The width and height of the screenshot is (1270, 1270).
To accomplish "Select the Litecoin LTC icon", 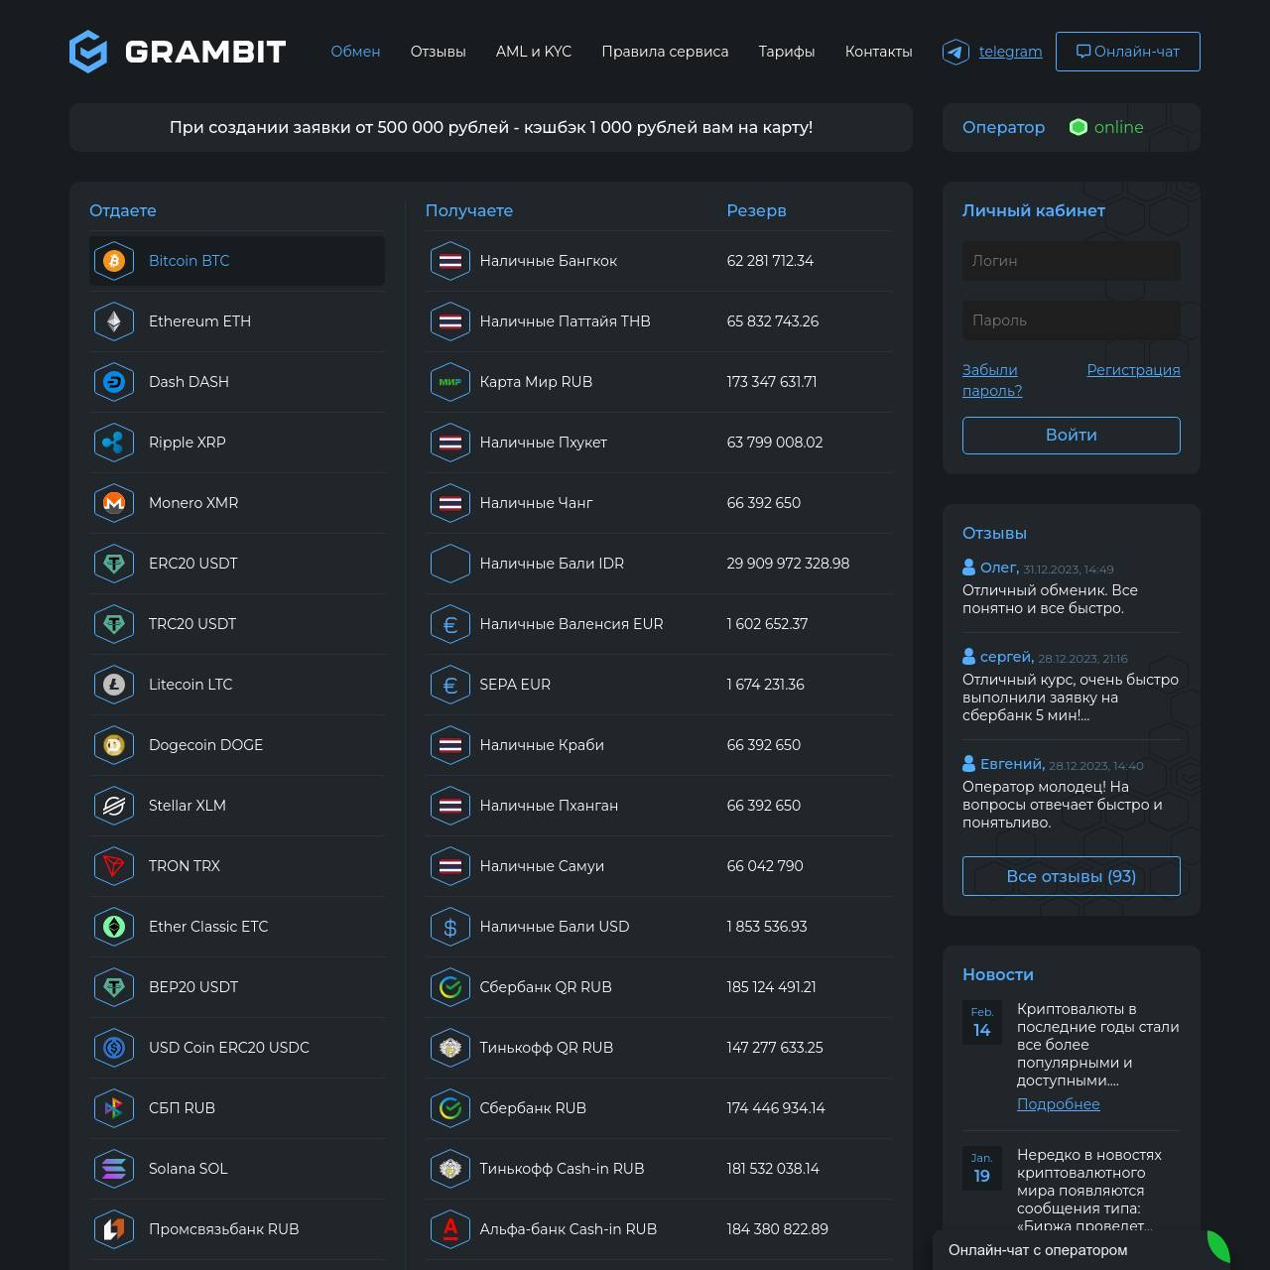I will (x=114, y=685).
